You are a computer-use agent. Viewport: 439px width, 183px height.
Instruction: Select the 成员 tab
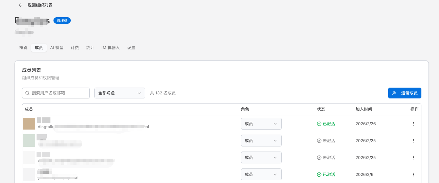pos(39,48)
